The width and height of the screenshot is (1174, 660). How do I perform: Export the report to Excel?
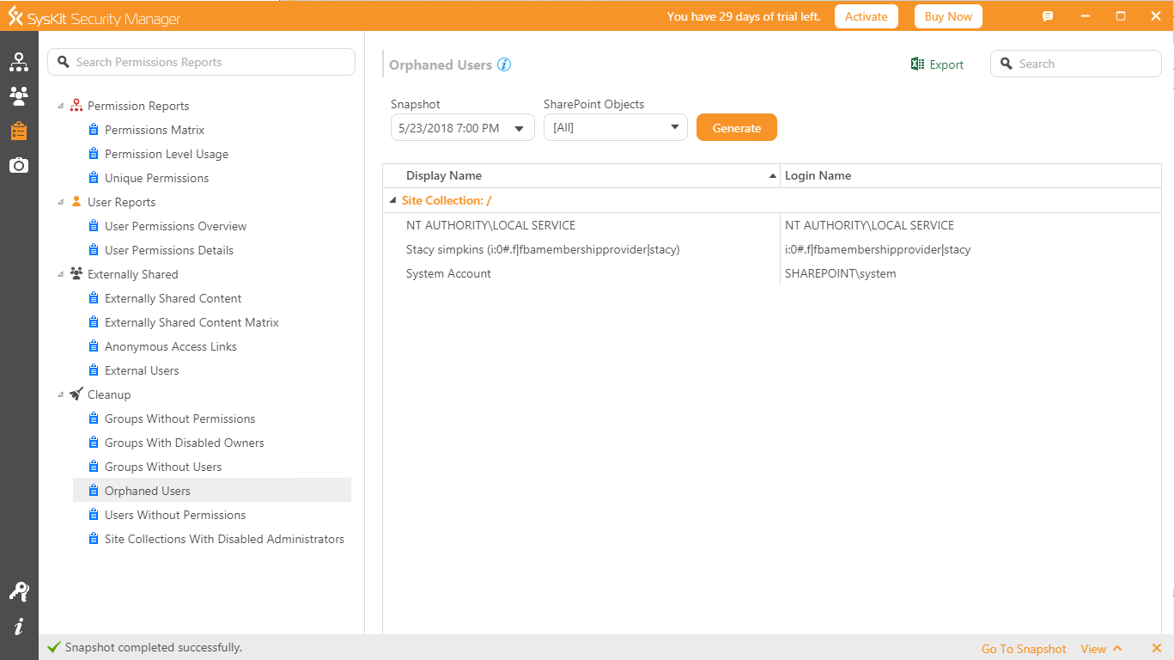pyautogui.click(x=937, y=64)
